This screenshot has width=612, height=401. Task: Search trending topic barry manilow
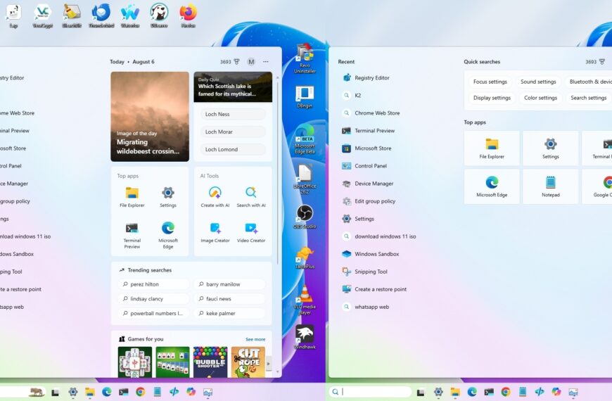point(229,284)
